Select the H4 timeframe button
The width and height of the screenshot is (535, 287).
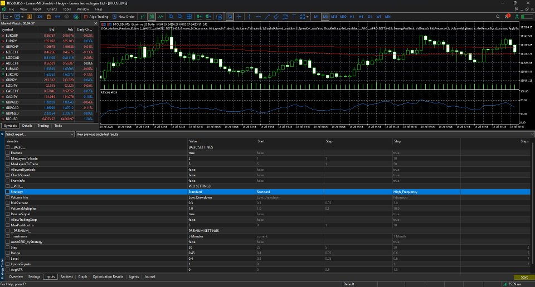(361, 16)
